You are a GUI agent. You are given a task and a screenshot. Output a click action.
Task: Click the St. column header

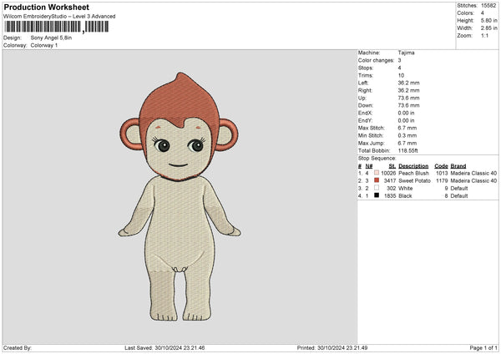point(392,166)
